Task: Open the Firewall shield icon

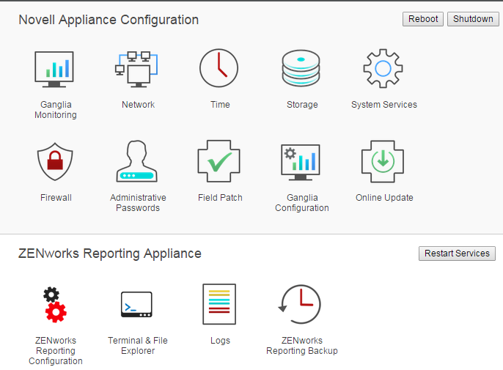Action: coord(55,162)
